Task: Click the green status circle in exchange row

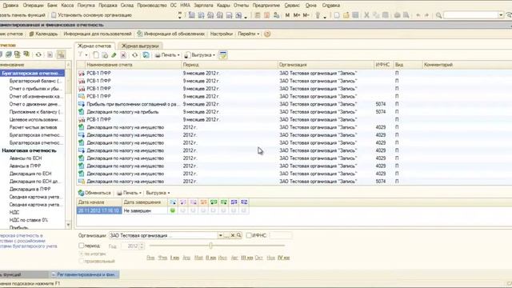Action: [173, 210]
